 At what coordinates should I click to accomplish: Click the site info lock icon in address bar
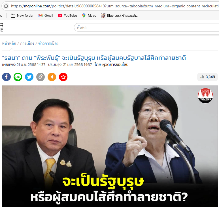6,6
